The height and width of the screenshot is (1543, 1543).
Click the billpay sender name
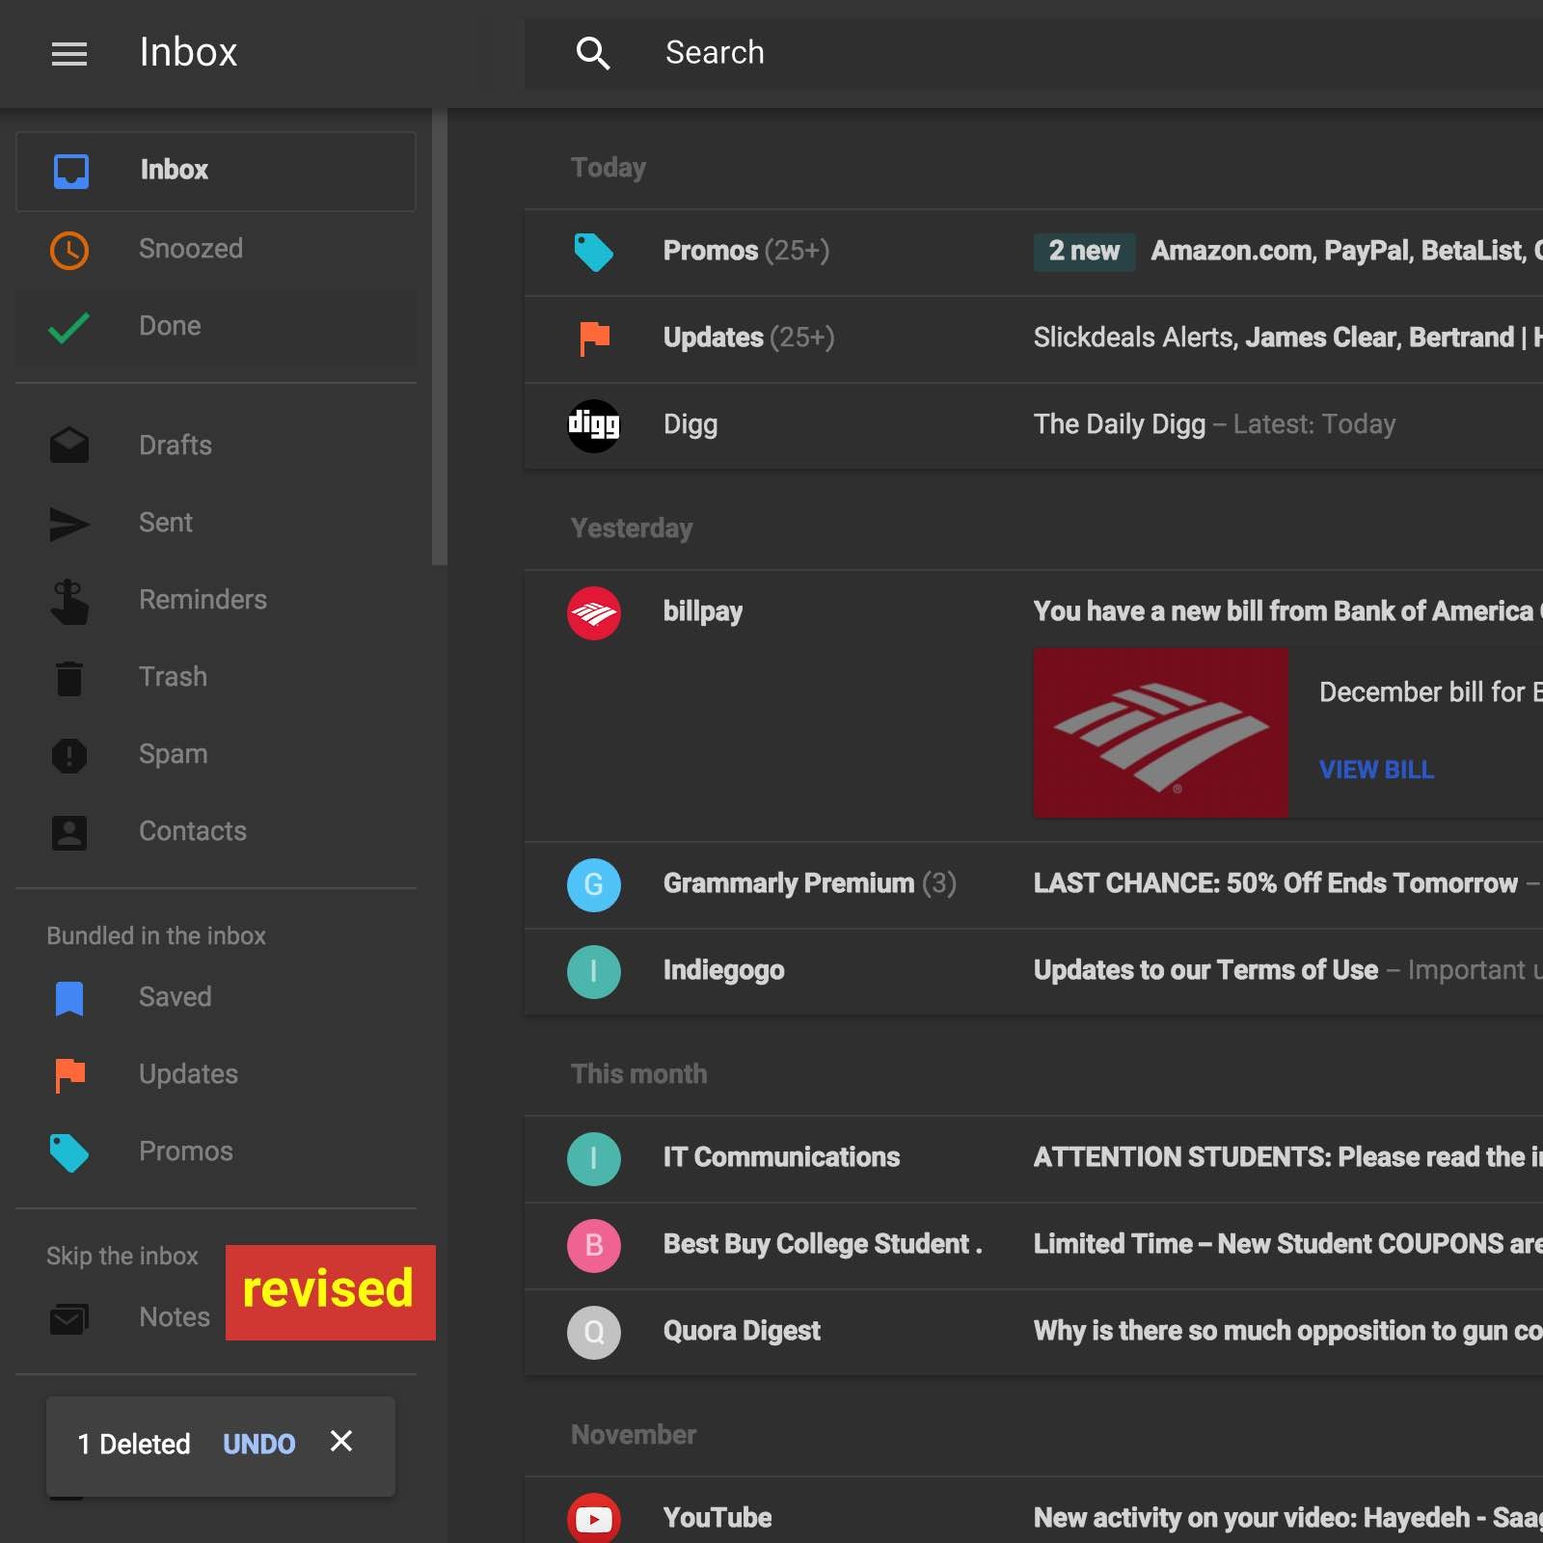click(x=703, y=612)
